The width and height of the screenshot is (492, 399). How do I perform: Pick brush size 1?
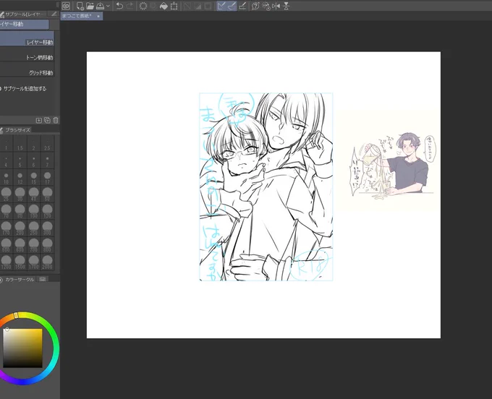click(x=6, y=144)
